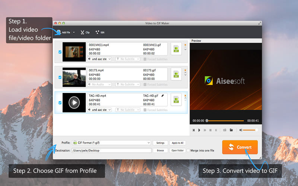The height and width of the screenshot is (186, 298).
Task: Take a snapshot of the preview
Action: click(x=225, y=130)
